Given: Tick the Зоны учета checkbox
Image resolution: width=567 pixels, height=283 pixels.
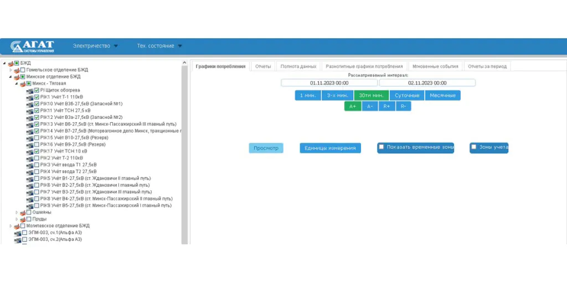Looking at the screenshot, I should pyautogui.click(x=474, y=147).
